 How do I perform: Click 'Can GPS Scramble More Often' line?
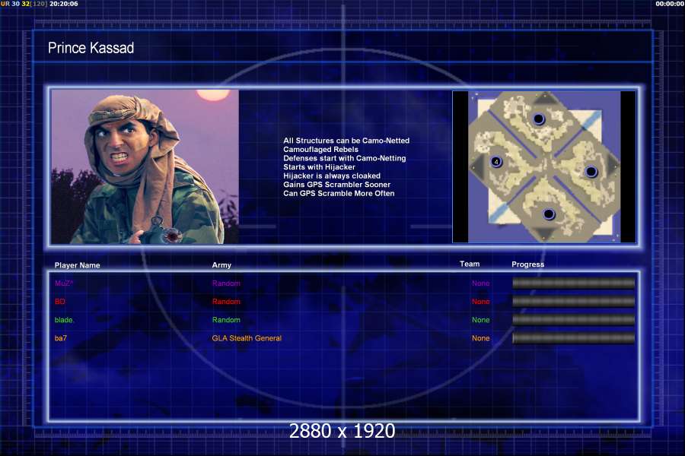(339, 193)
